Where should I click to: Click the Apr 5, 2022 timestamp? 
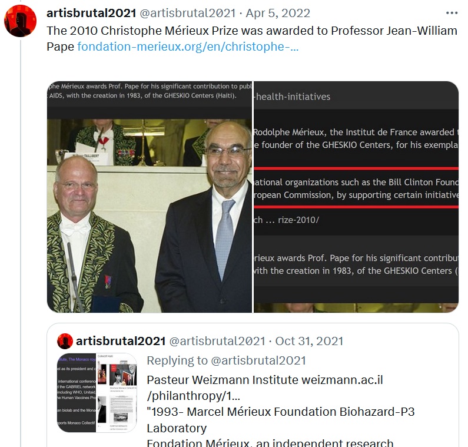(278, 13)
